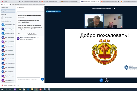The width and height of the screenshot is (137, 91).
Task: Open Outlook from taskbar
Action: (x=32, y=89)
